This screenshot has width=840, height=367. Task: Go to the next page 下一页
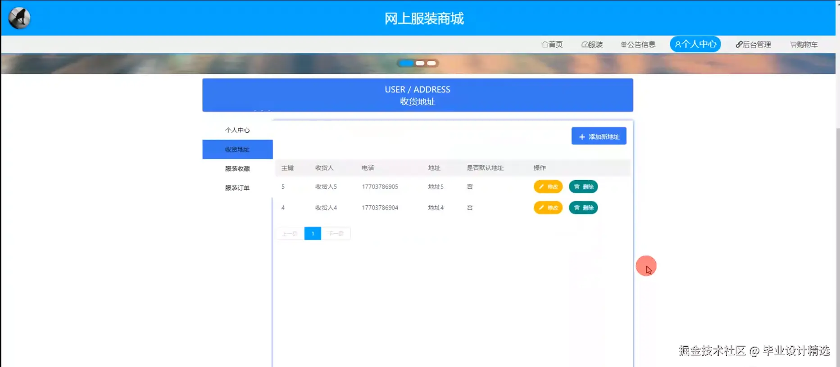pyautogui.click(x=336, y=233)
